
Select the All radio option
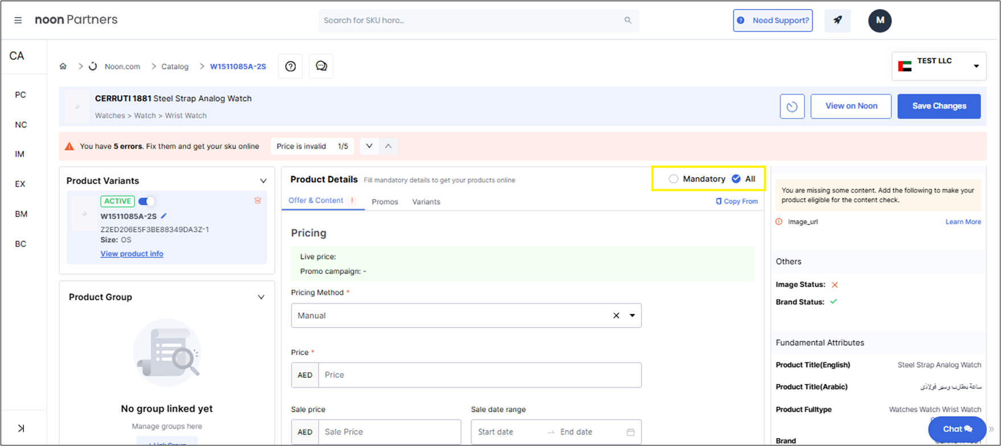pos(736,179)
